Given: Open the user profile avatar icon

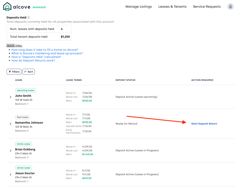Looking at the screenshot, I should click(x=230, y=6).
